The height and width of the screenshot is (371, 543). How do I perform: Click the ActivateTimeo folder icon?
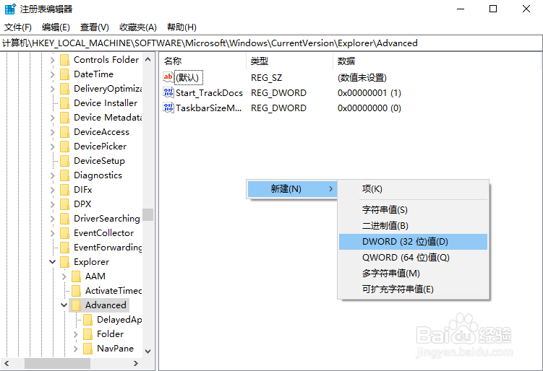coord(76,291)
